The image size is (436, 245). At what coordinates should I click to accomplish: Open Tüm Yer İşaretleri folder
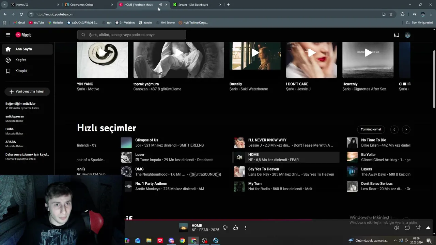point(420,23)
